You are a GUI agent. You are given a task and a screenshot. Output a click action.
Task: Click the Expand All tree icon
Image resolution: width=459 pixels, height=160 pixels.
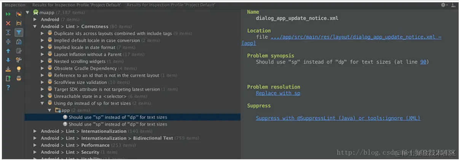click(x=8, y=33)
